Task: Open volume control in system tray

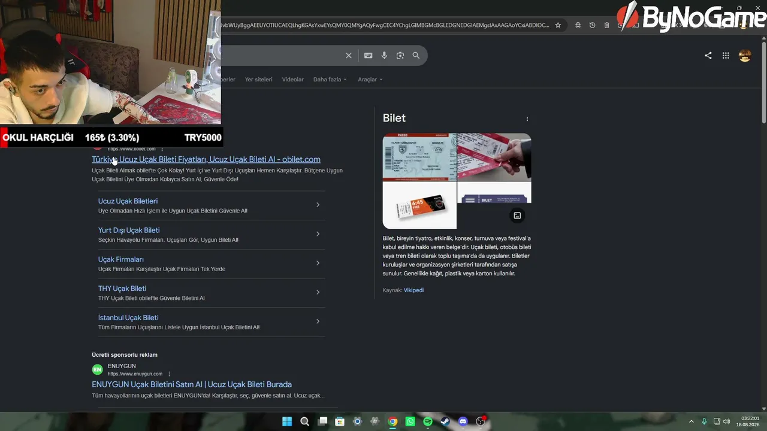Action: 727,421
